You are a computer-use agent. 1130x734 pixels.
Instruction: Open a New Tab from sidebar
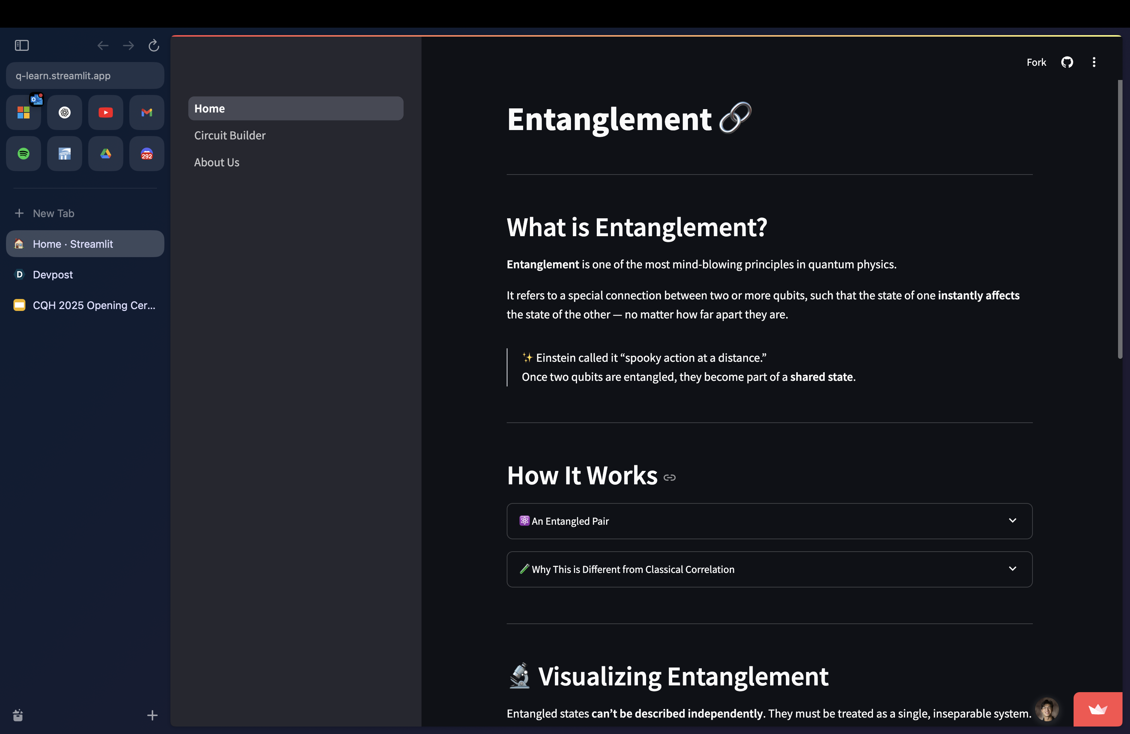point(53,213)
